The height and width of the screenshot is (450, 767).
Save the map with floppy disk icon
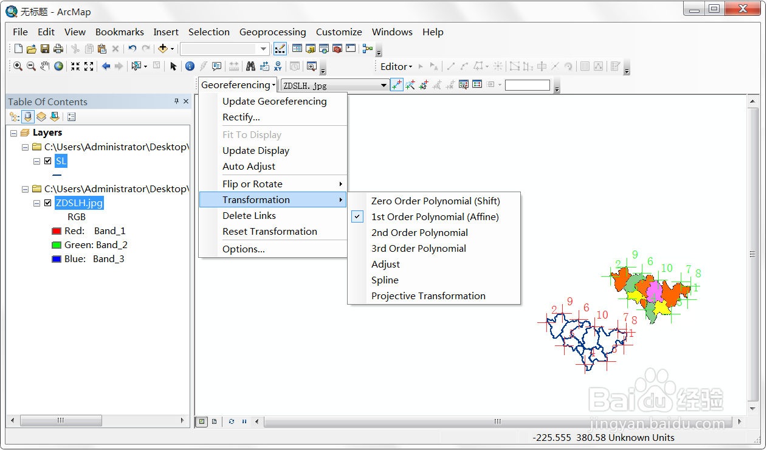pyautogui.click(x=45, y=49)
